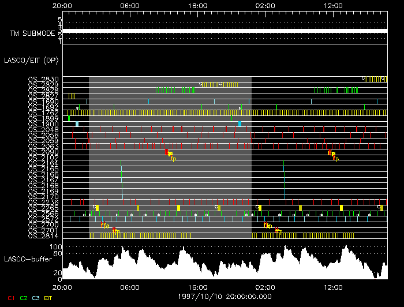Click the 02:00 label on top axis

(266, 5)
